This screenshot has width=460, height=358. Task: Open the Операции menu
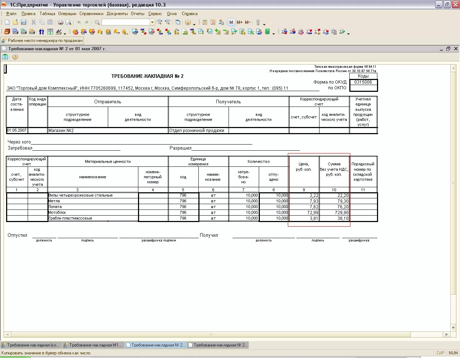pos(67,14)
